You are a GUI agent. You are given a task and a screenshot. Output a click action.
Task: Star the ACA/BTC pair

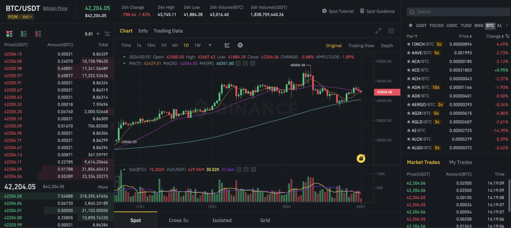[409, 61]
